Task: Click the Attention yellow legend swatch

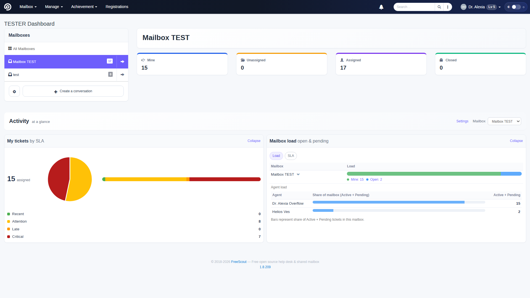Action: [x=9, y=221]
